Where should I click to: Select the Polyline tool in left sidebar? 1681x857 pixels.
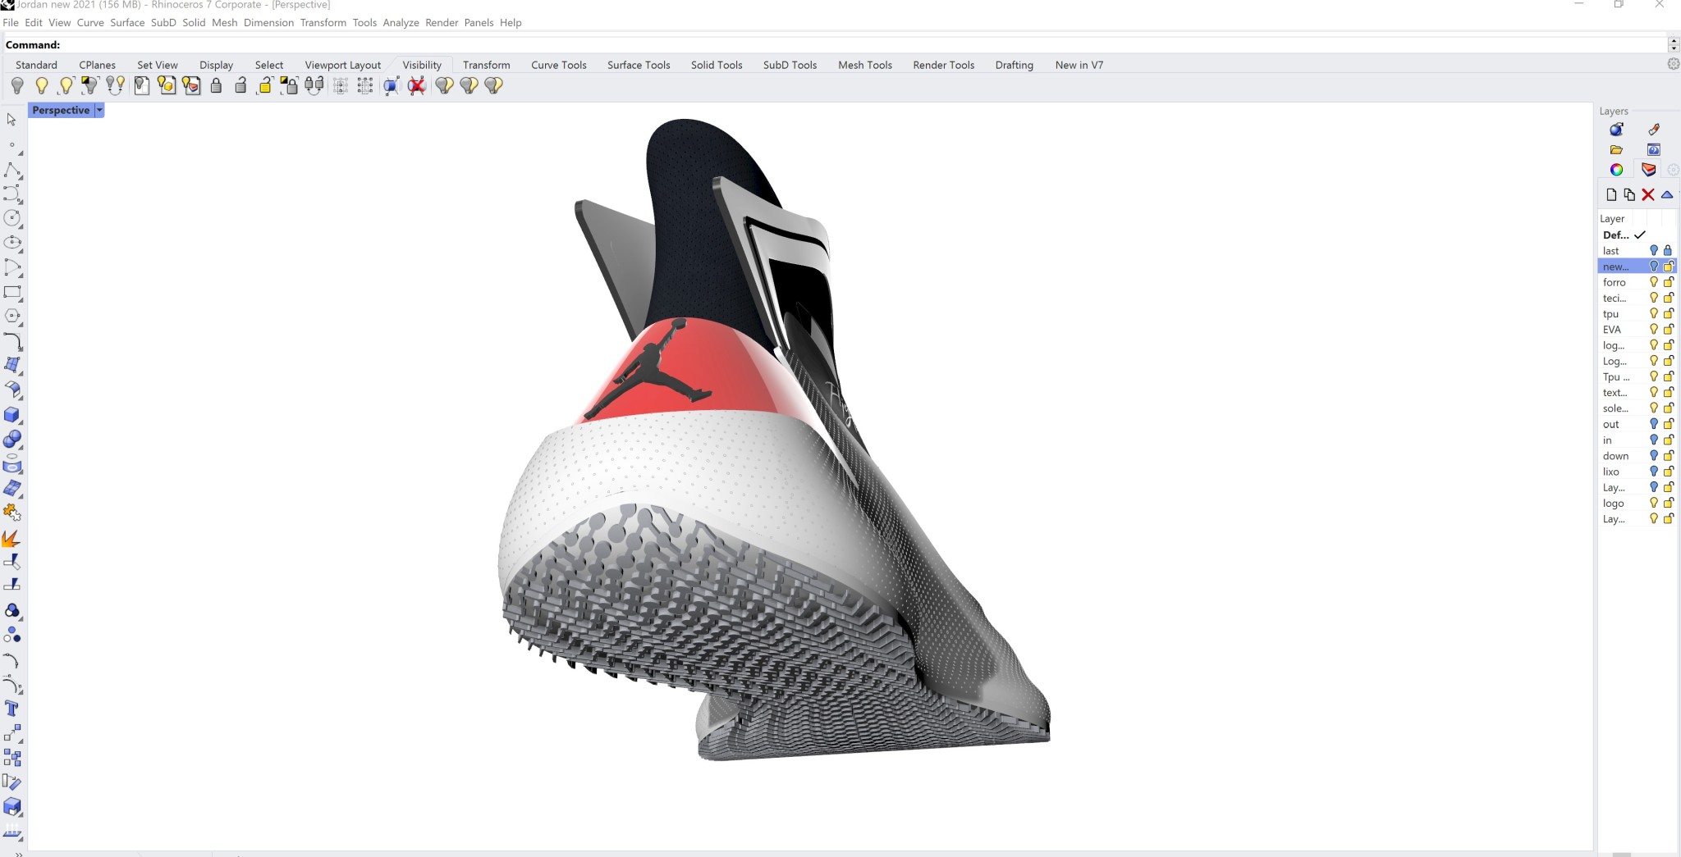12,170
